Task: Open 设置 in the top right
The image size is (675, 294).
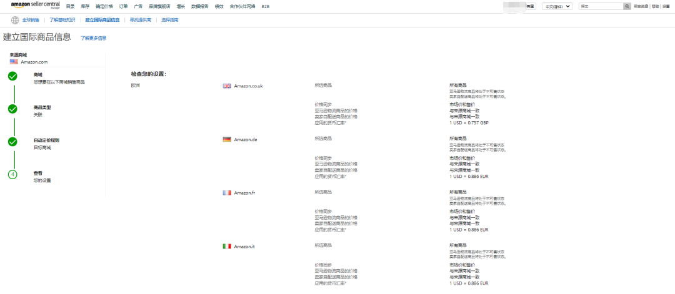Action: 666,6
